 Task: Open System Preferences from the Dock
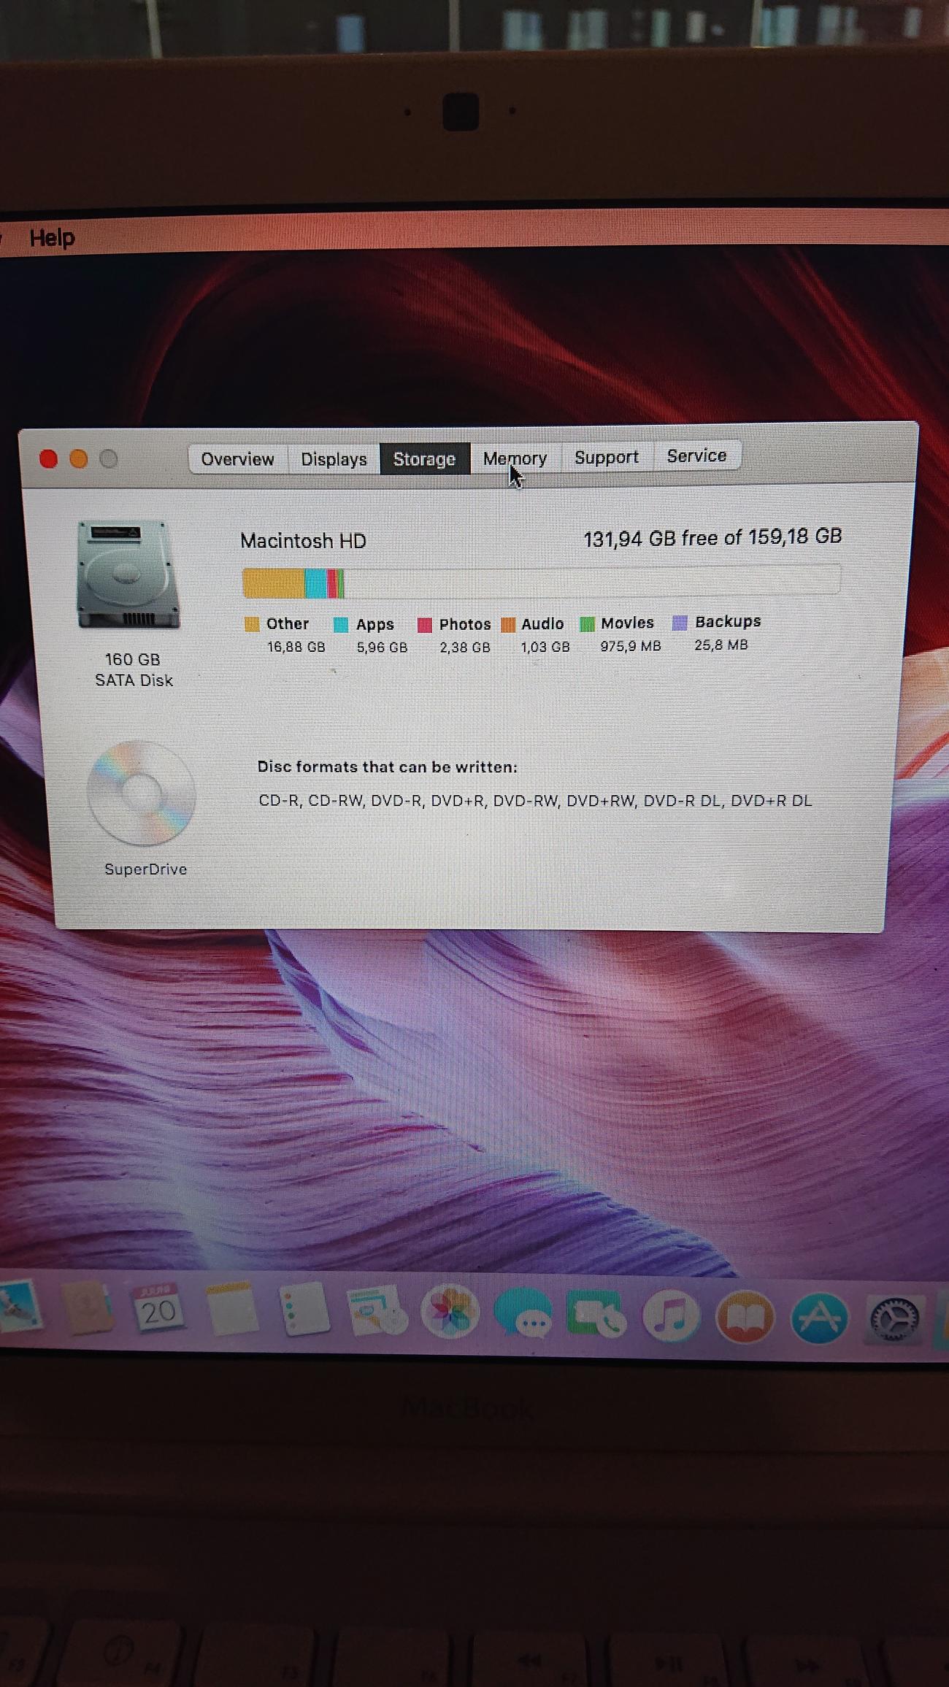tap(894, 1320)
